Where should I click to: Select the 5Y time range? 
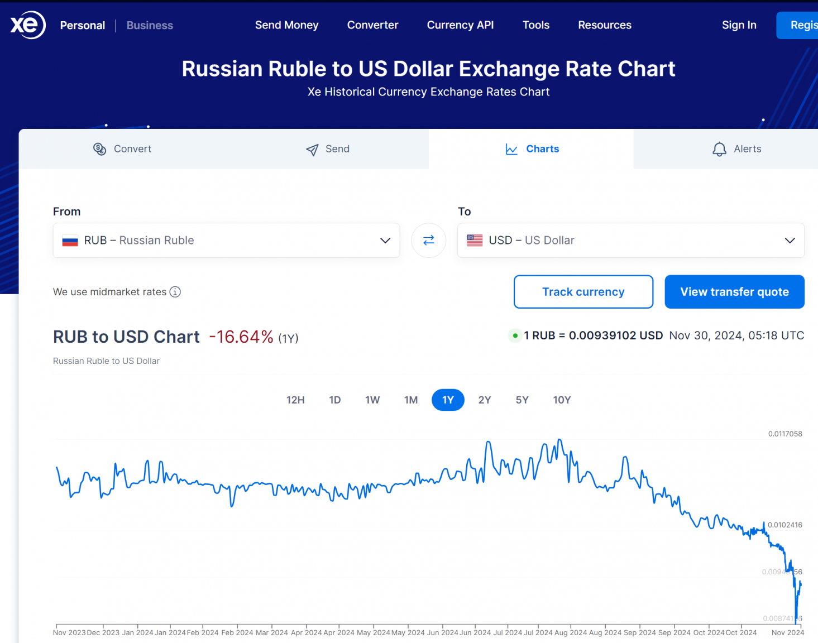(x=522, y=400)
